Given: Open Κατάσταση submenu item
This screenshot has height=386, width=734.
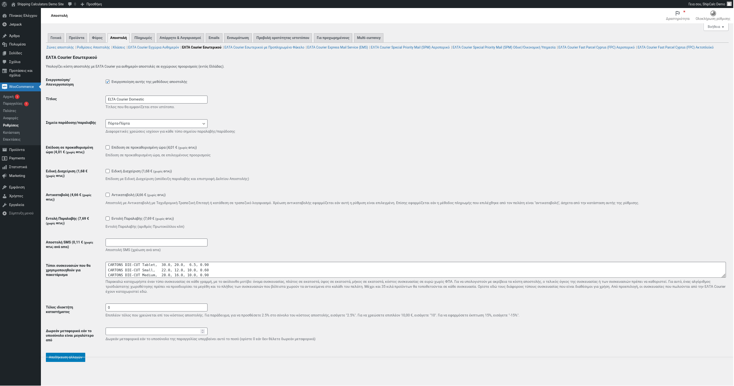Looking at the screenshot, I should [x=11, y=133].
